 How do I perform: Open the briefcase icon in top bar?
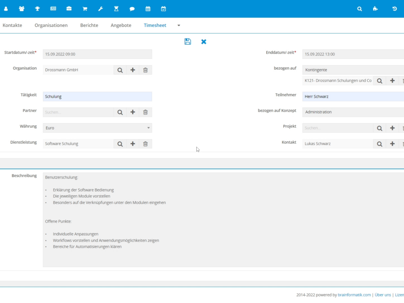pyautogui.click(x=69, y=8)
